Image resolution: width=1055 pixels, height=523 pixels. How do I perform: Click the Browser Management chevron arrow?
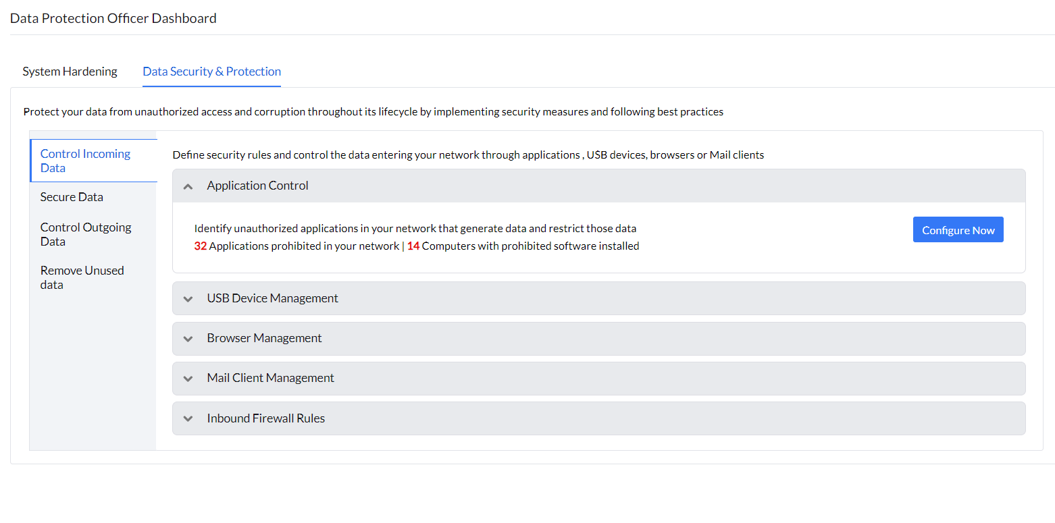point(188,339)
